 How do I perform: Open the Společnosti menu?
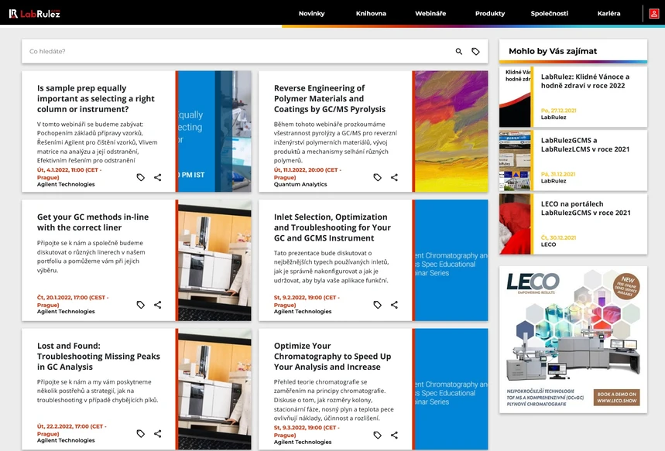pos(553,13)
